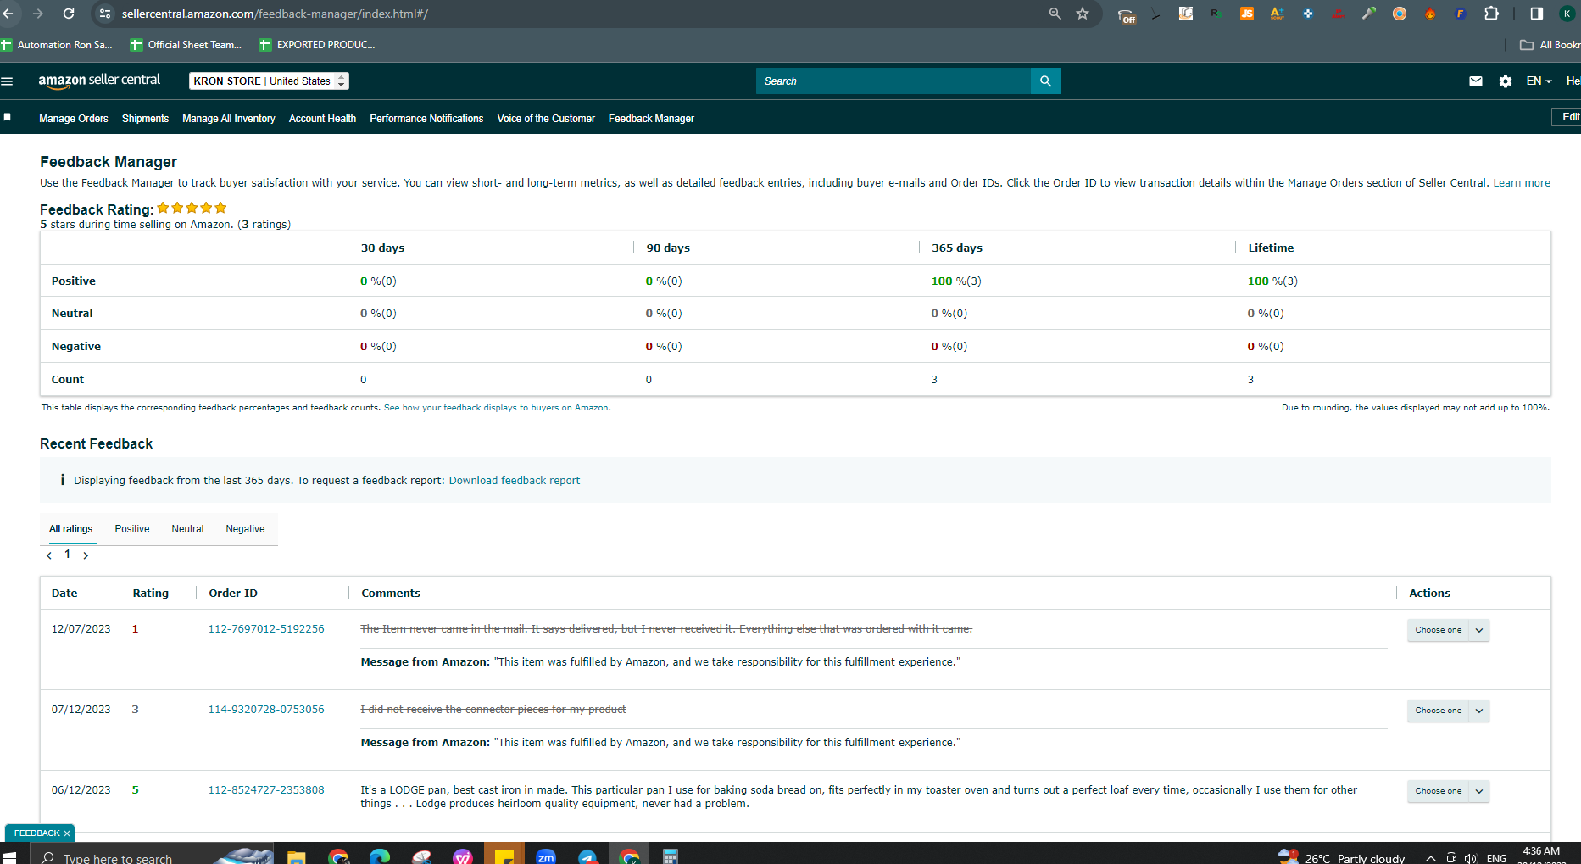This screenshot has height=864, width=1581.
Task: Go to next feedback page arrow
Action: pyautogui.click(x=86, y=555)
